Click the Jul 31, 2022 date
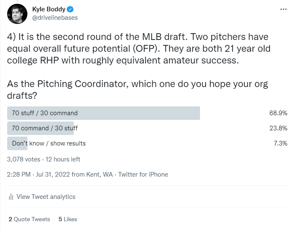This screenshot has height=230, width=293. (53, 174)
